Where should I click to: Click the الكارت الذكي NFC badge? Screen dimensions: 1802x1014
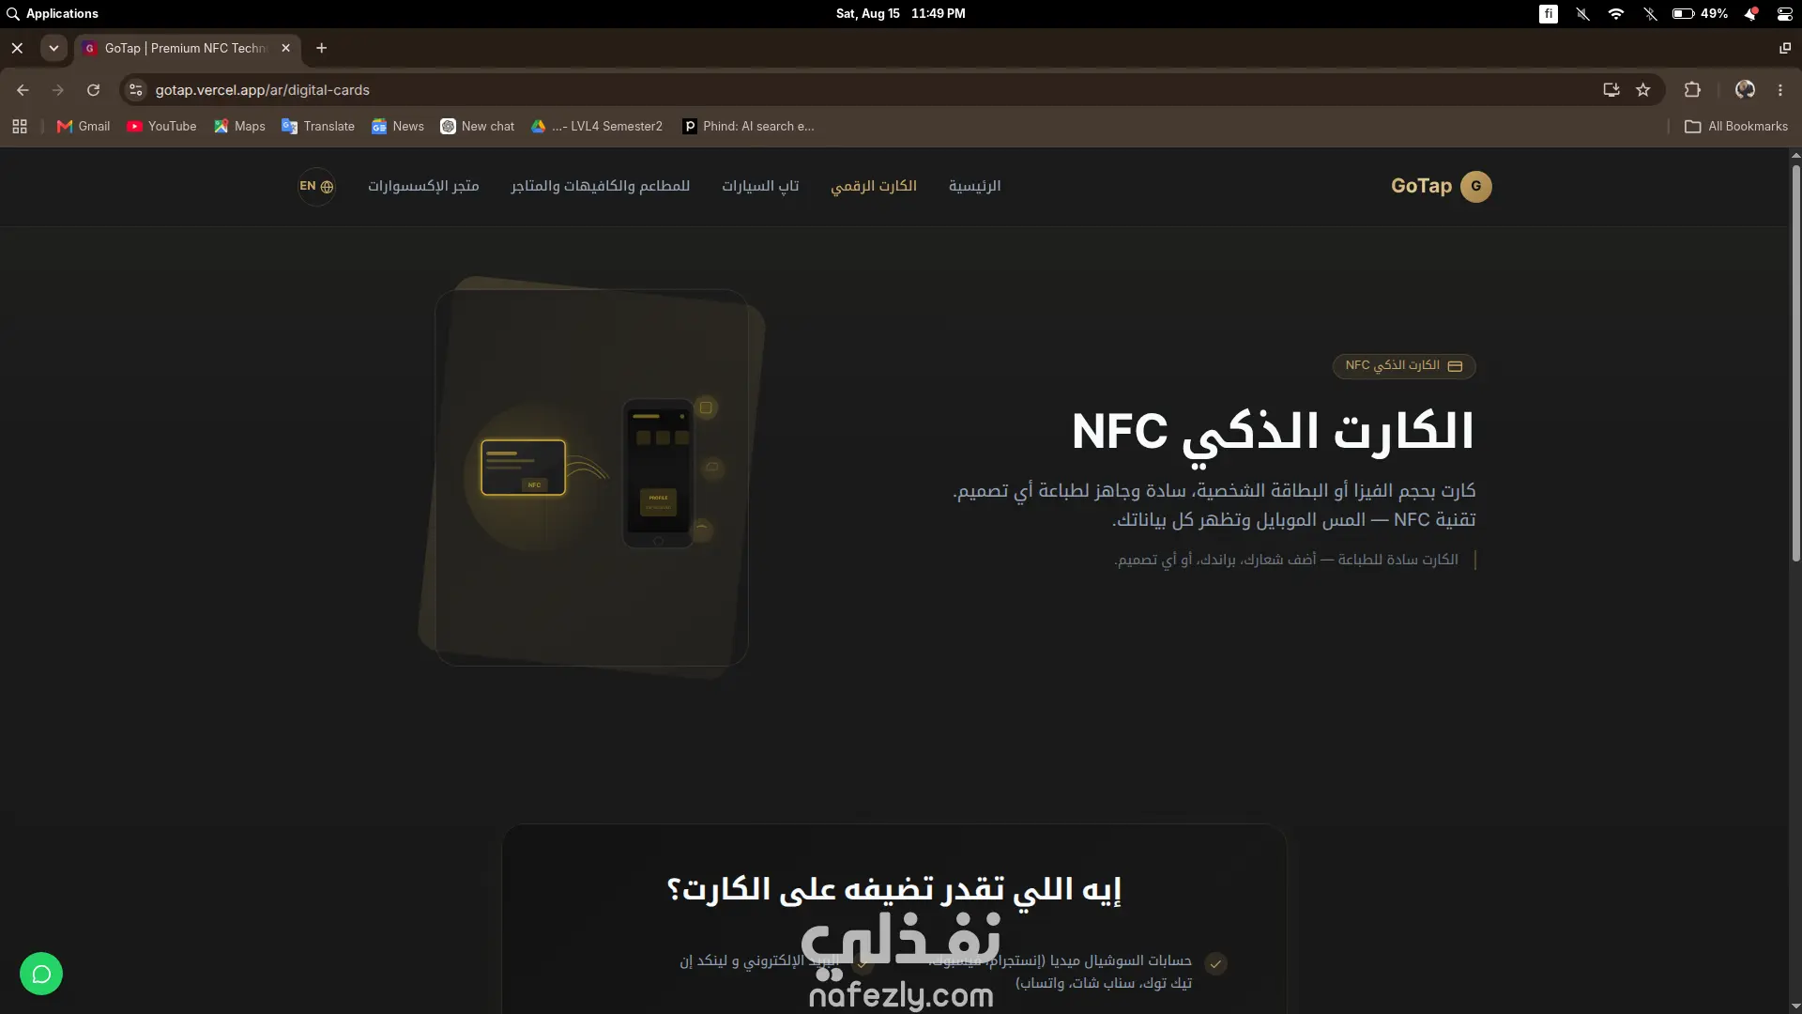[x=1404, y=366]
